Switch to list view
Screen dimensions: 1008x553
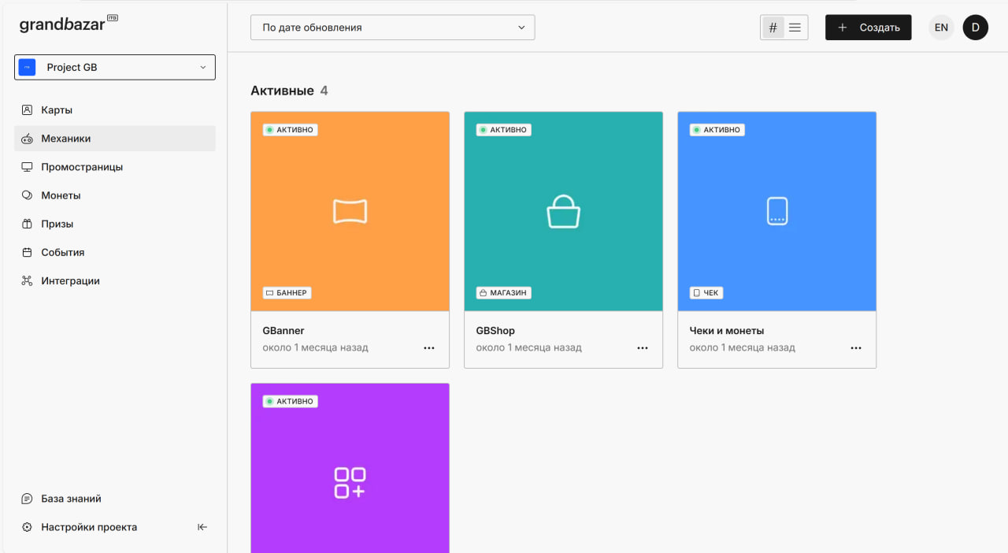[x=795, y=28]
